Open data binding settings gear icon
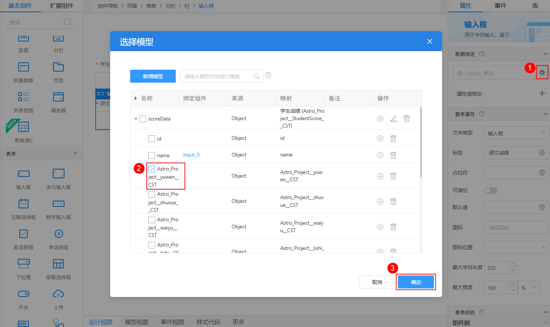Viewport: 550px width, 327px height. click(x=542, y=73)
